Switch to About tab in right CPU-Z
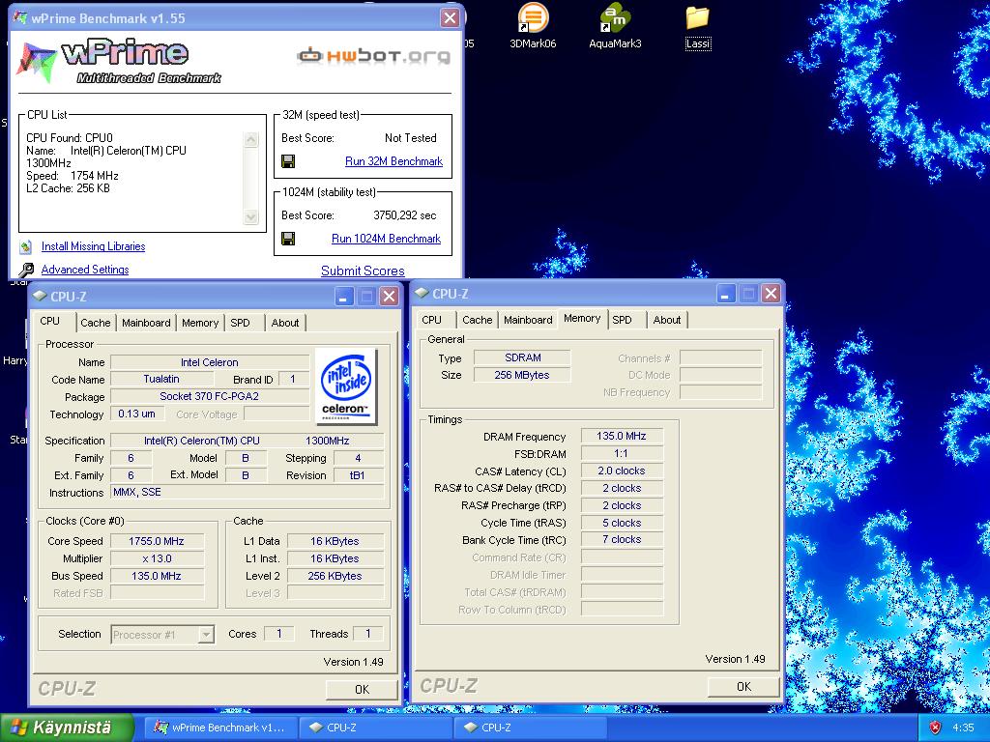The height and width of the screenshot is (742, 990). [667, 320]
